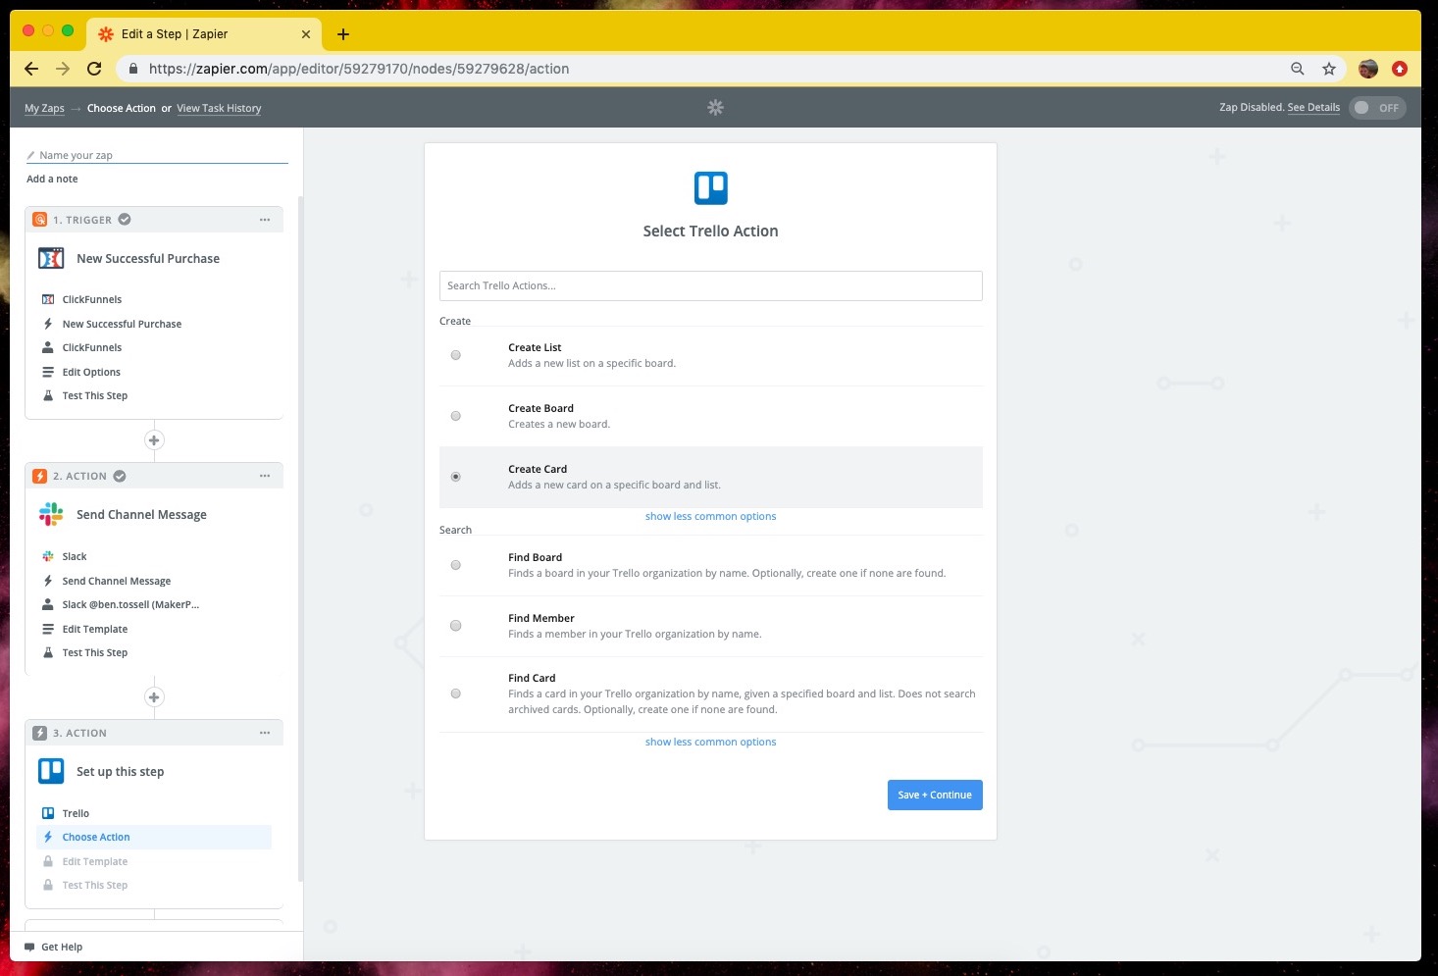Viewport: 1438px width, 976px height.
Task: Open Send Channel Message sub-step
Action: 116,581
